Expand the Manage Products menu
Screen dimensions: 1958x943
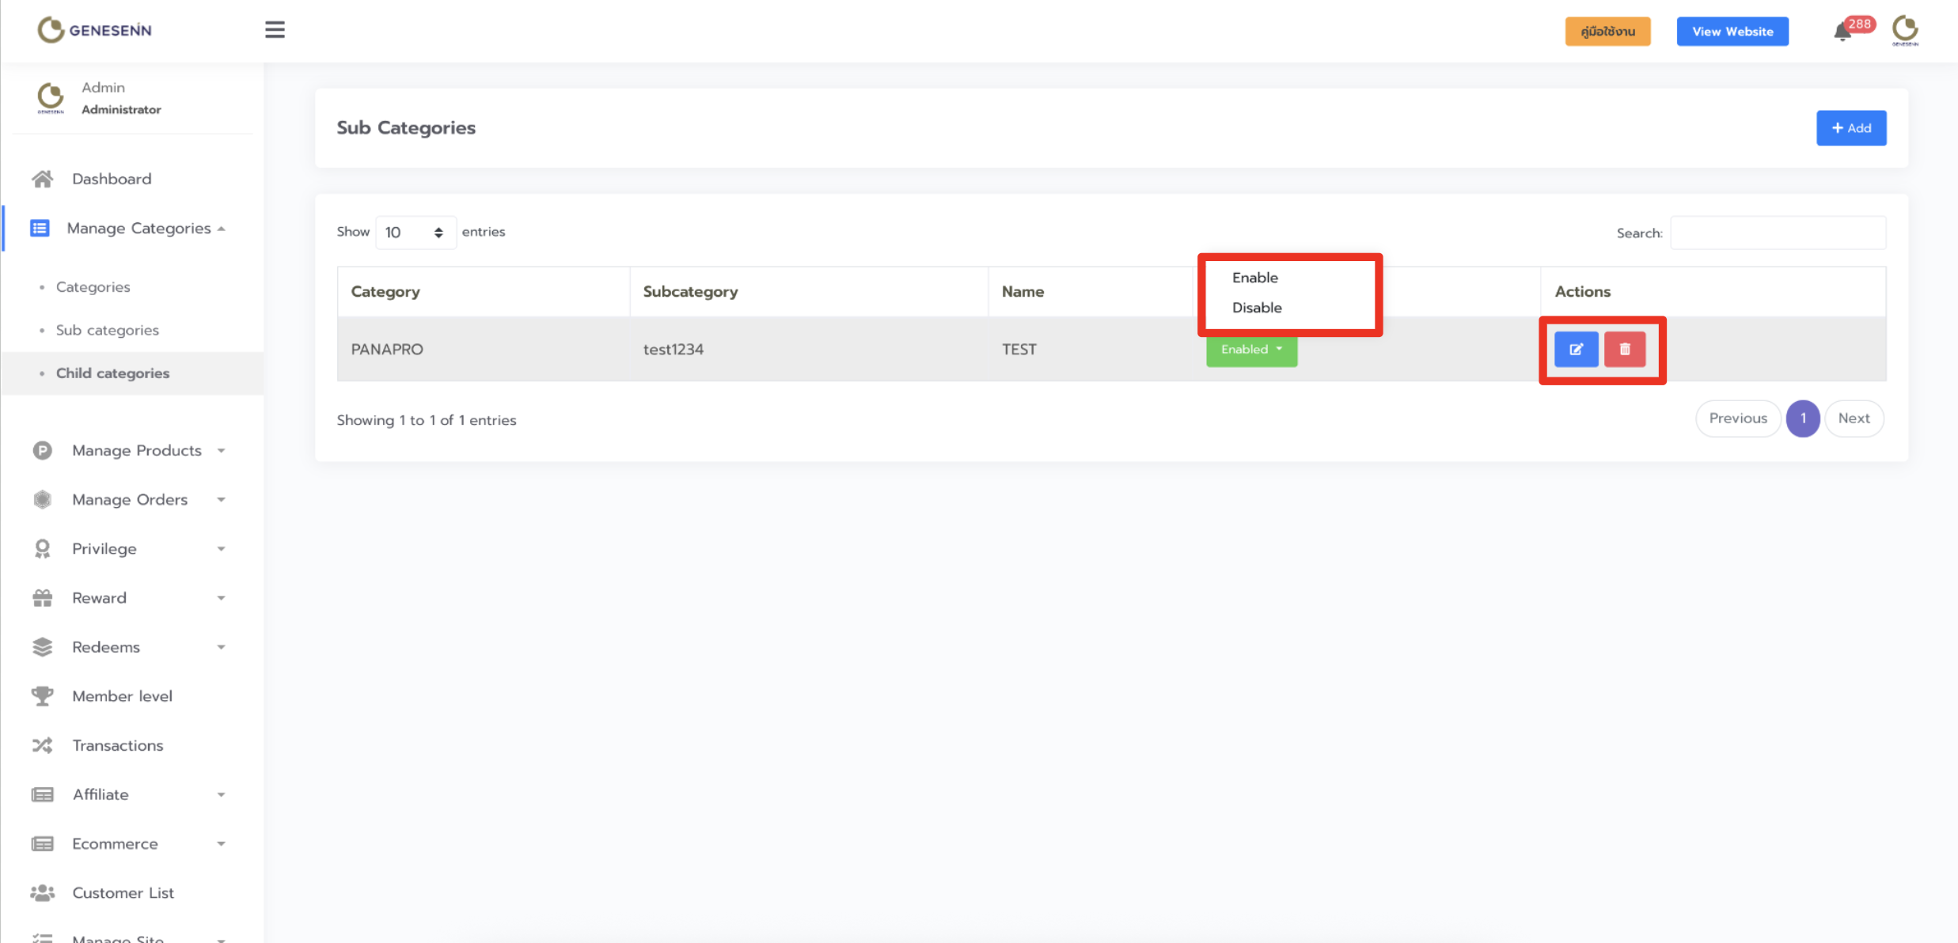pos(137,450)
